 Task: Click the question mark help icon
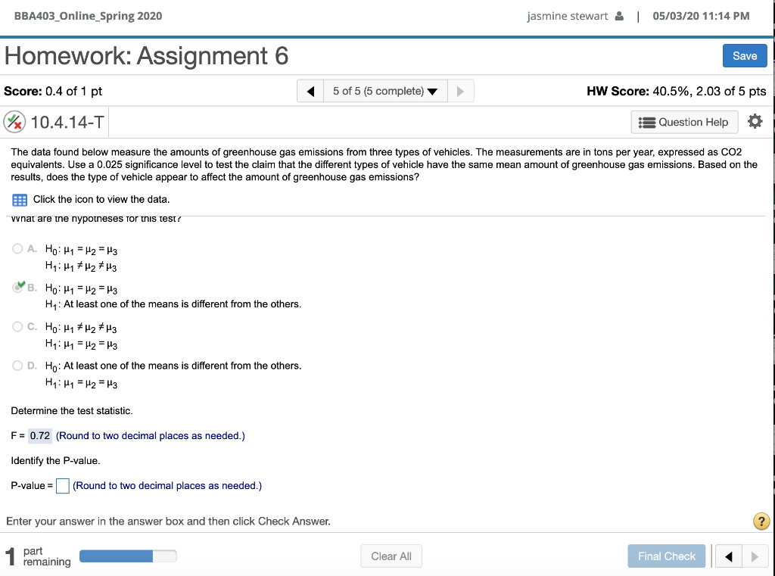point(761,521)
